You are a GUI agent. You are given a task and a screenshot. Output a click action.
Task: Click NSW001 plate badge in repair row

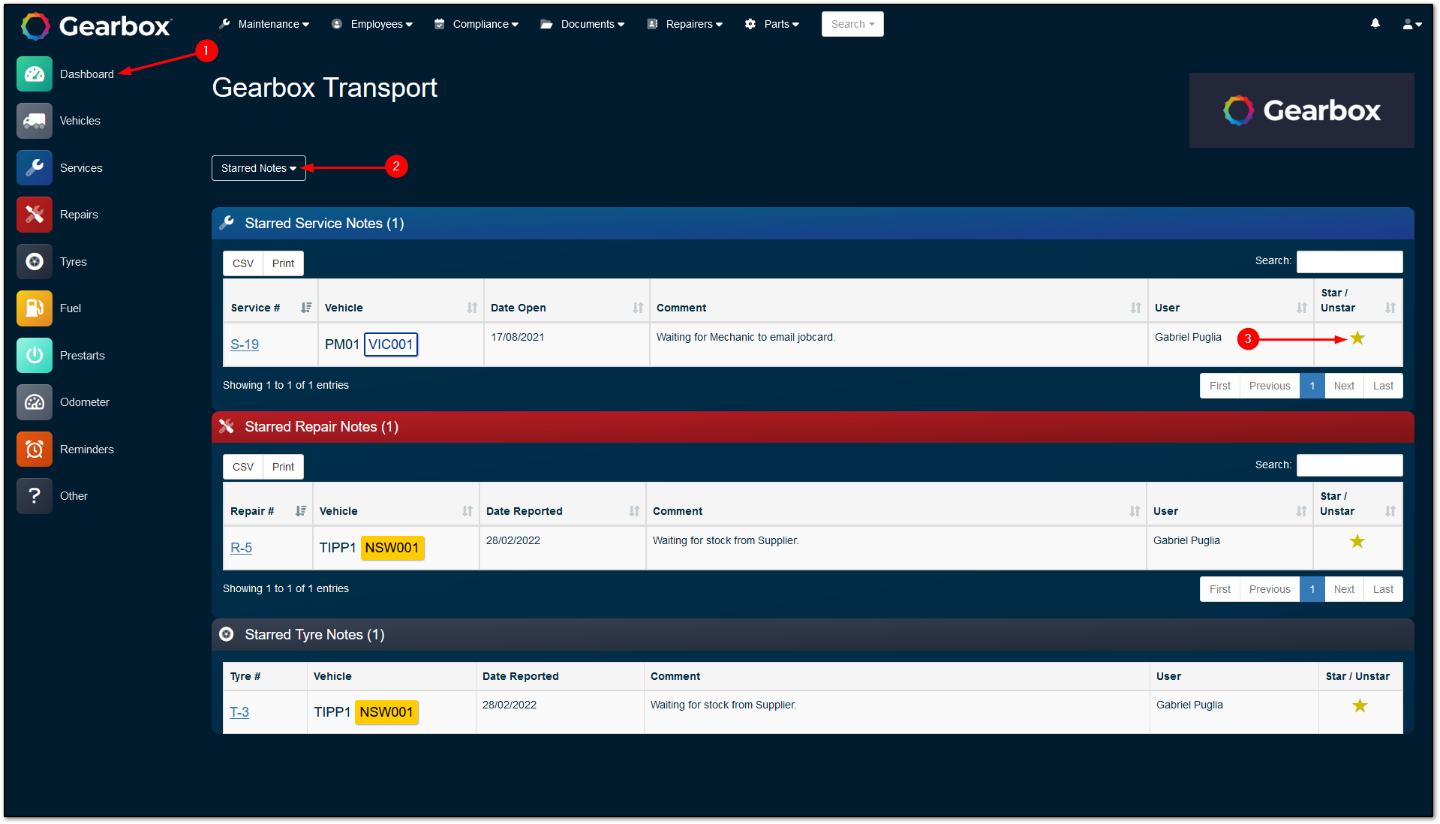(x=392, y=548)
